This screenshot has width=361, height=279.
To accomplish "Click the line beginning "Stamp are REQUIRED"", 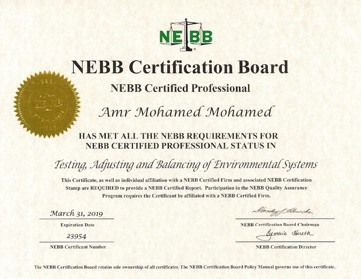I will pos(186,188).
